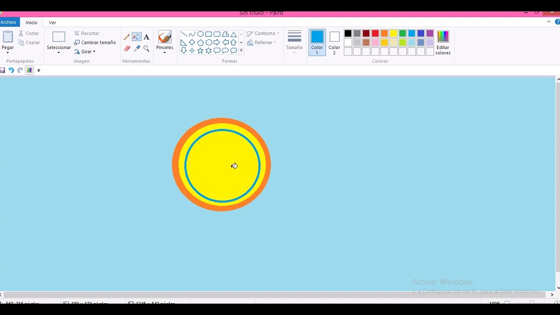Image resolution: width=560 pixels, height=315 pixels.
Task: Switch to the Ver tab
Action: (x=52, y=22)
